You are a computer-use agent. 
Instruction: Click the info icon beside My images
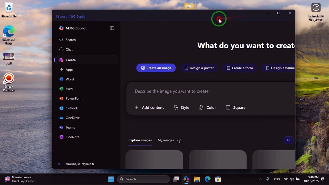[x=179, y=141]
